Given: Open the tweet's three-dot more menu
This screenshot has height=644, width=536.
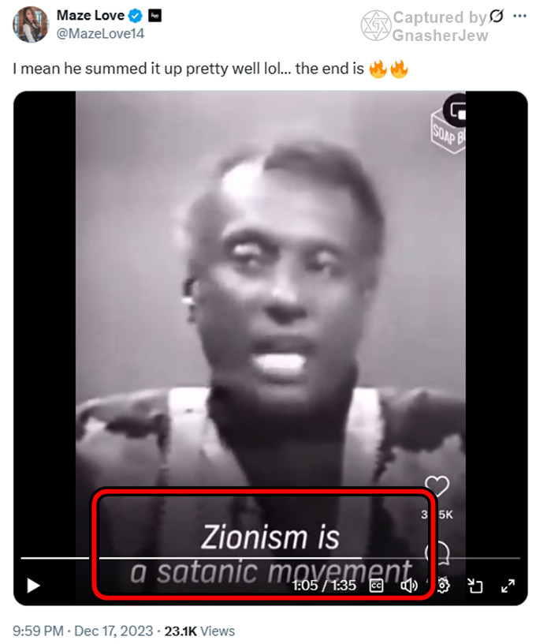Looking at the screenshot, I should 519,16.
